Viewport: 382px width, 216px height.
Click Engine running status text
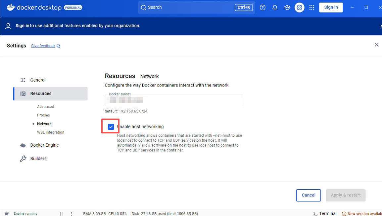25,214
